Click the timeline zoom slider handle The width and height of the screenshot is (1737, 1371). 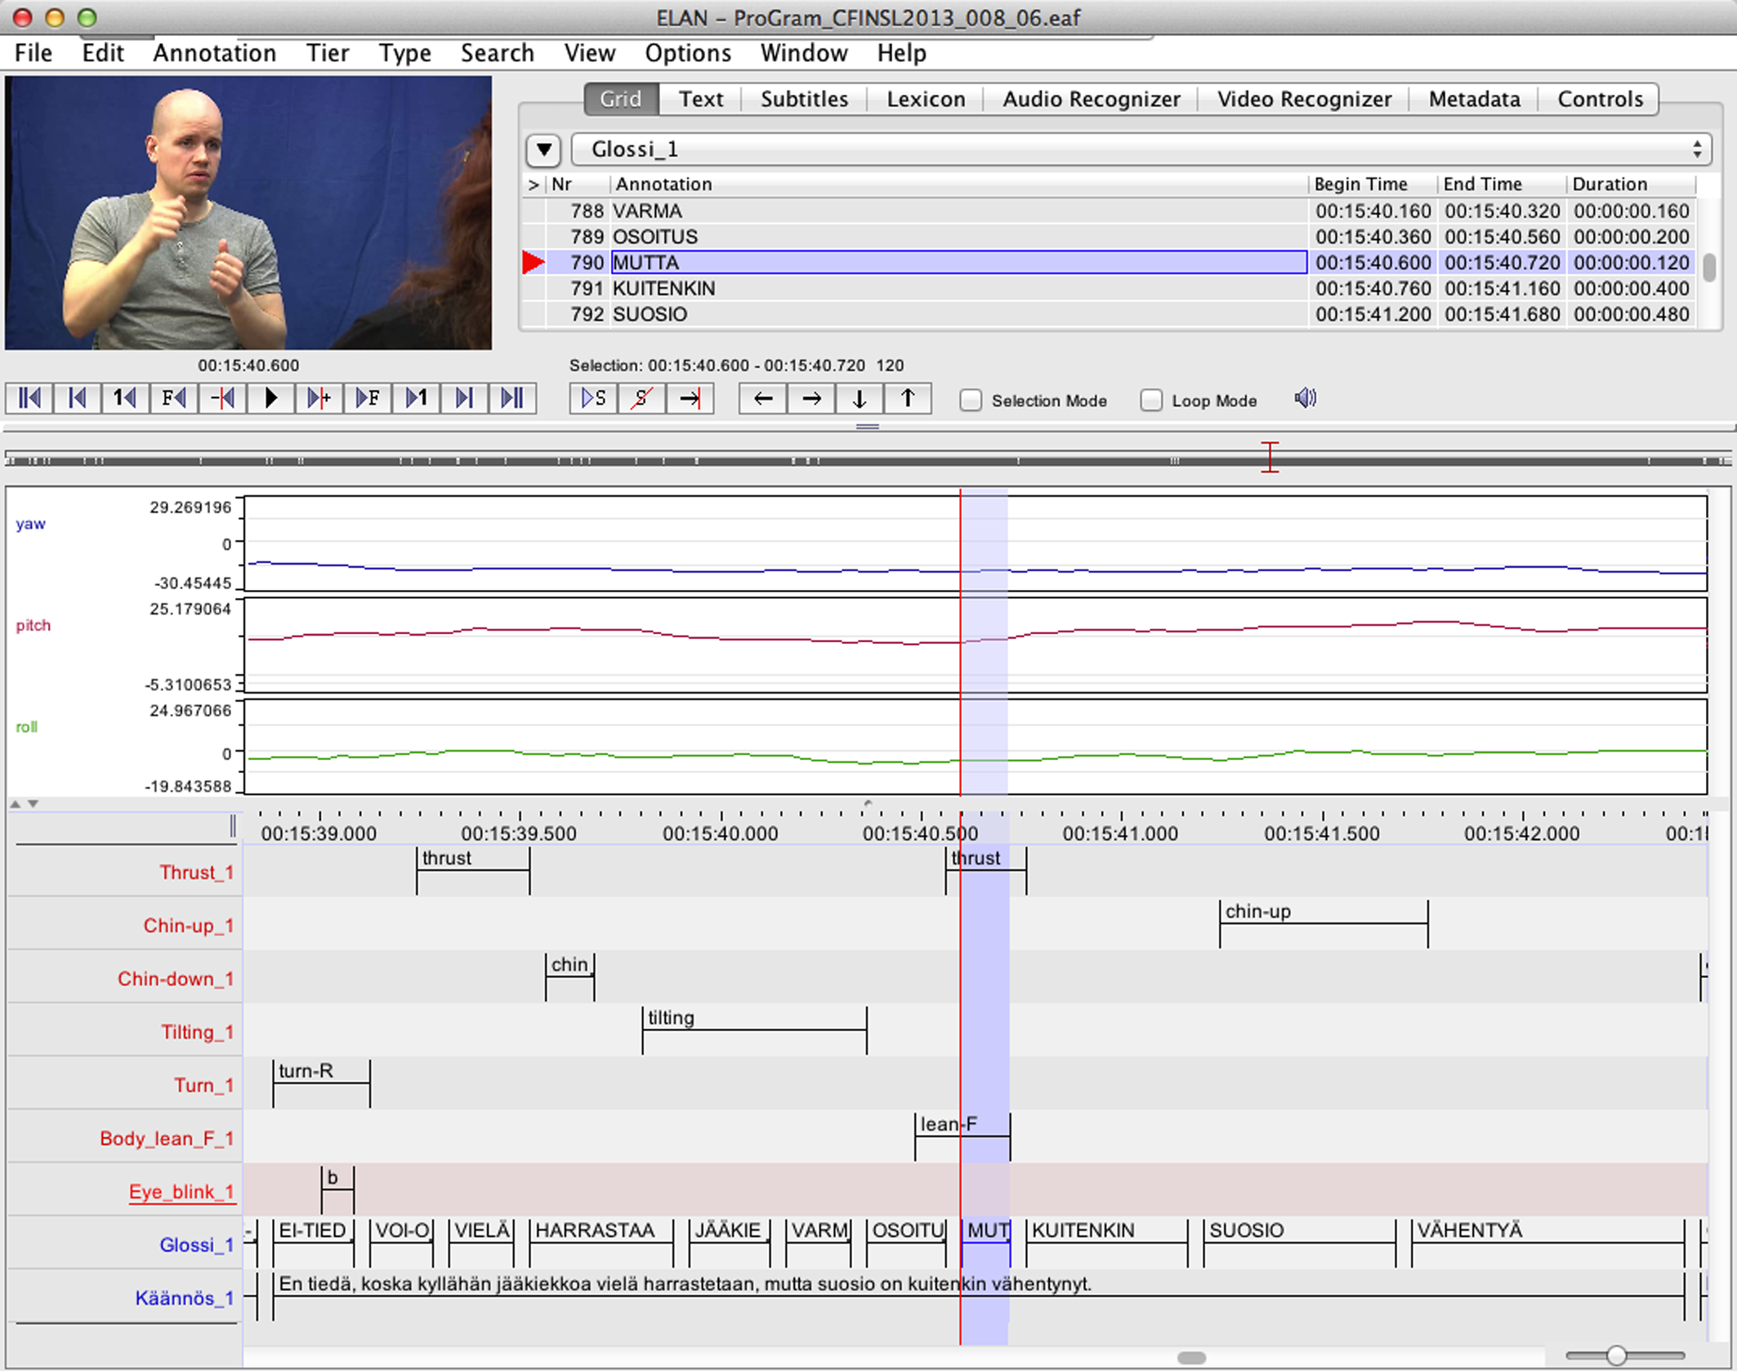(x=1615, y=1355)
